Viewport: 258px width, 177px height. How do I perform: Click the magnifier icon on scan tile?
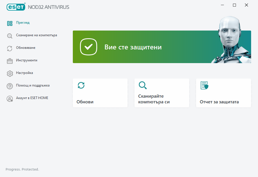[x=143, y=85]
